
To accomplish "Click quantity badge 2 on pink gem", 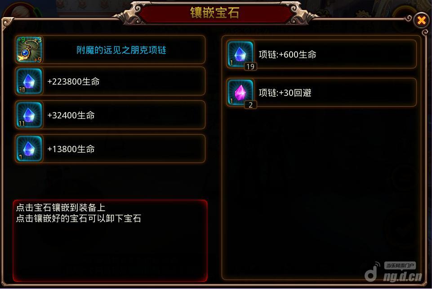I will click(x=250, y=105).
